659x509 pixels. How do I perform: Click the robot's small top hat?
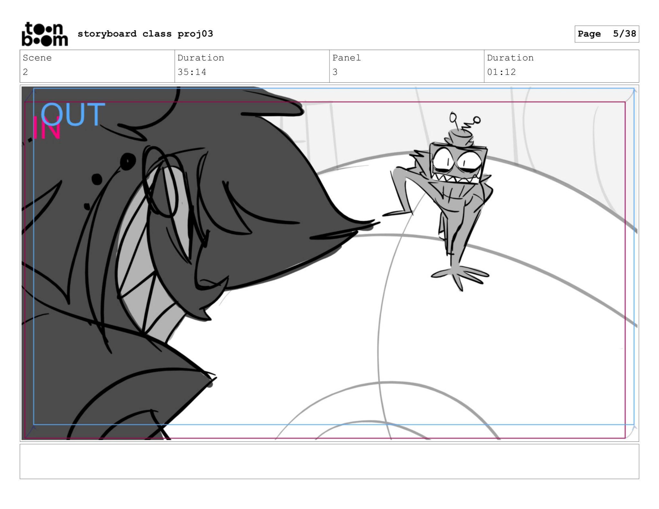pos(460,138)
